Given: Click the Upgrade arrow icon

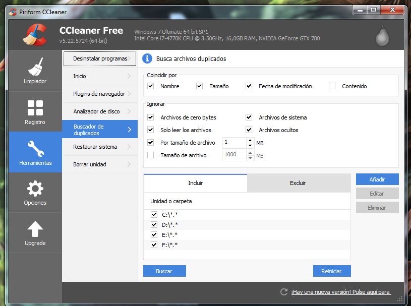Looking at the screenshot, I should pos(35,229).
